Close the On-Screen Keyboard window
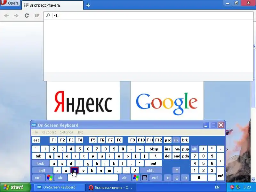The image size is (256, 192). tap(221, 125)
